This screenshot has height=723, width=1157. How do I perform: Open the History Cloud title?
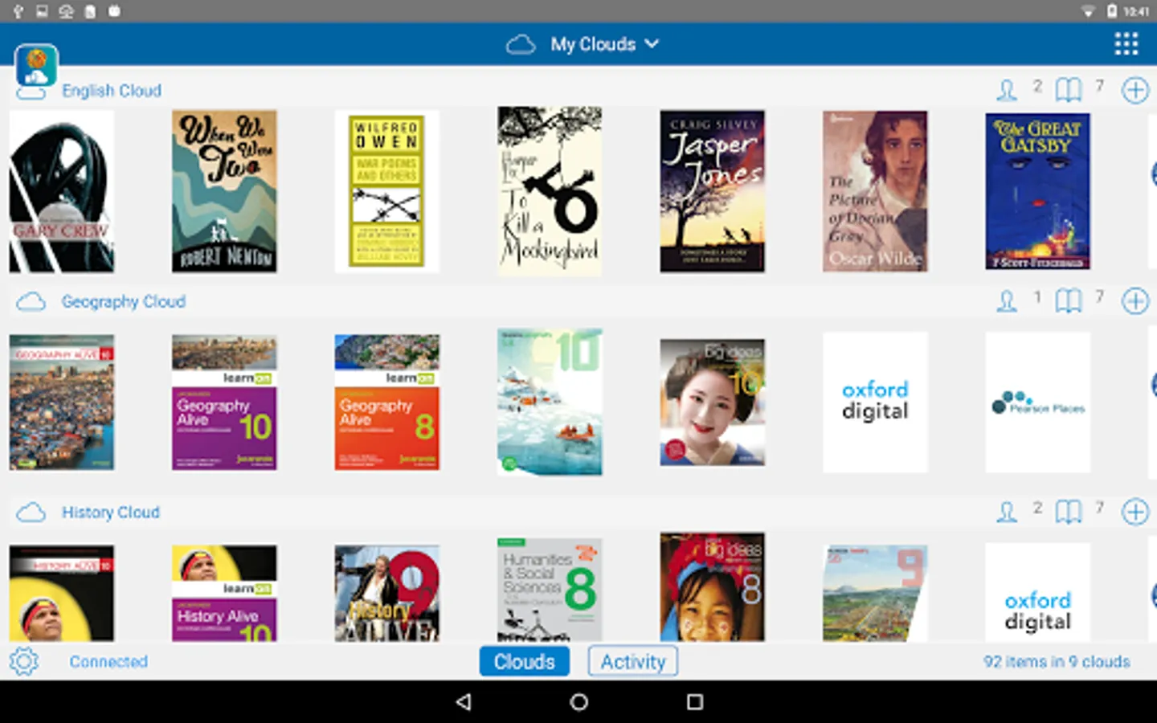click(x=111, y=513)
